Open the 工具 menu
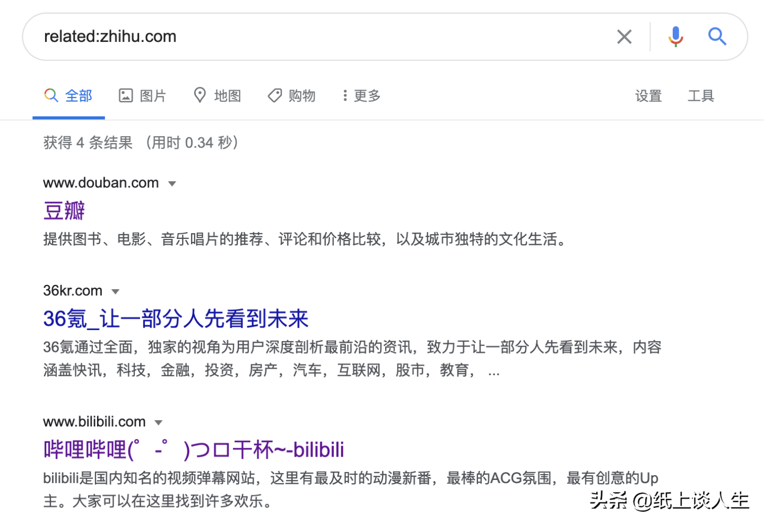Image resolution: width=764 pixels, height=525 pixels. click(700, 96)
